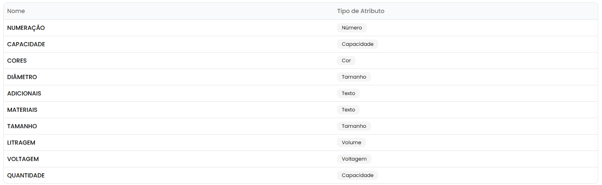The image size is (602, 185).
Task: Open the QUANTIDADE attribute row
Action: [x=26, y=175]
